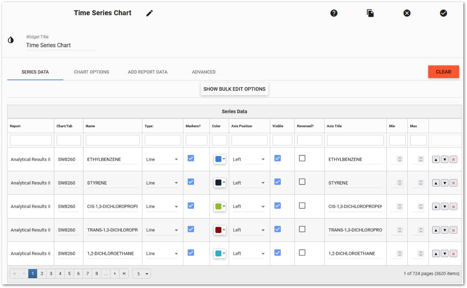This screenshot has height=288, width=467.
Task: Click the checkmark save icon
Action: coord(443,13)
